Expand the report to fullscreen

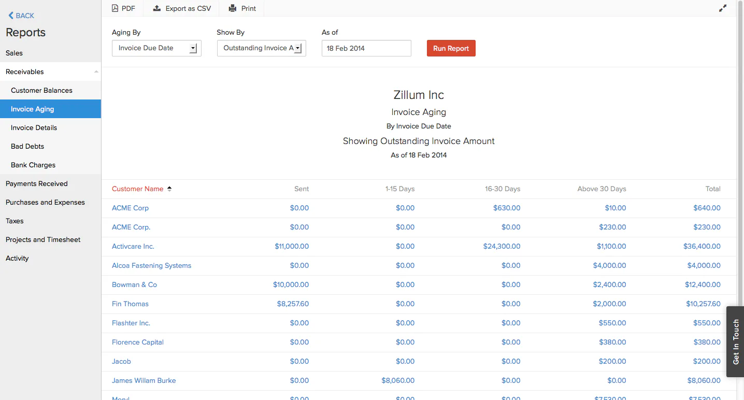[x=723, y=8]
